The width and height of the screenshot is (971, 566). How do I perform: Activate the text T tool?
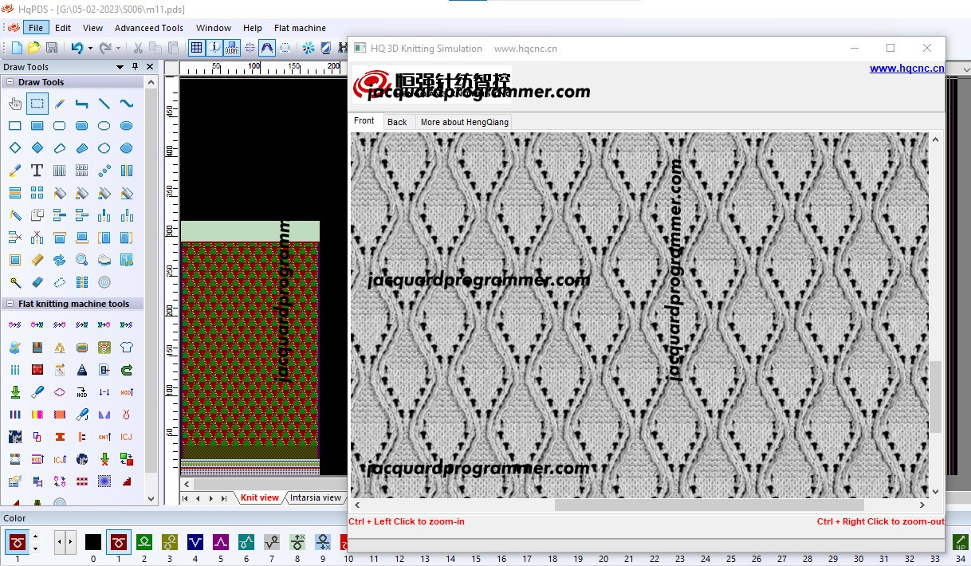(x=37, y=171)
